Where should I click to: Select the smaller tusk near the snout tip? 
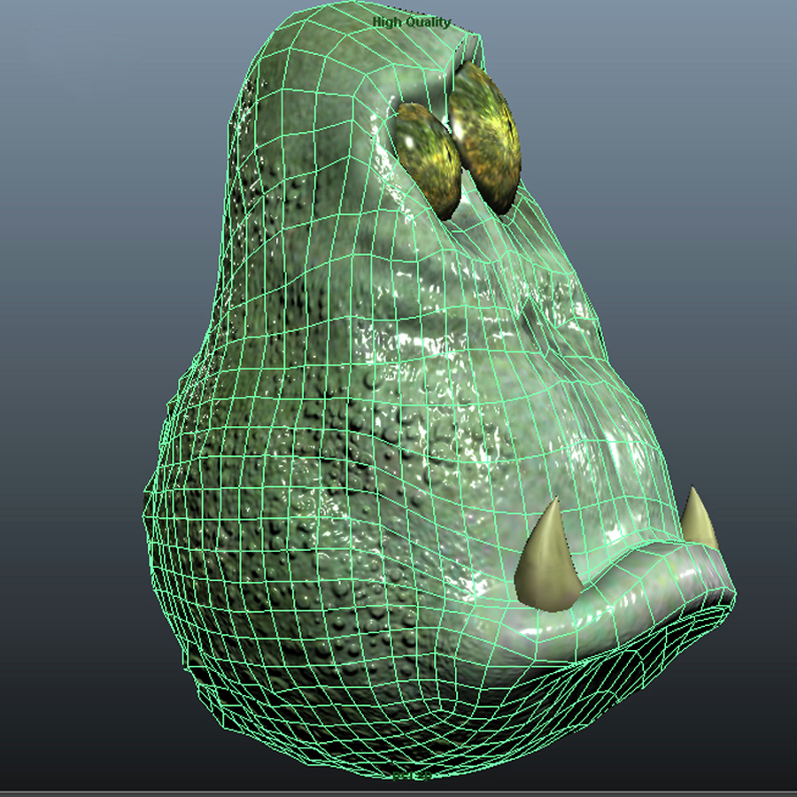(x=699, y=518)
